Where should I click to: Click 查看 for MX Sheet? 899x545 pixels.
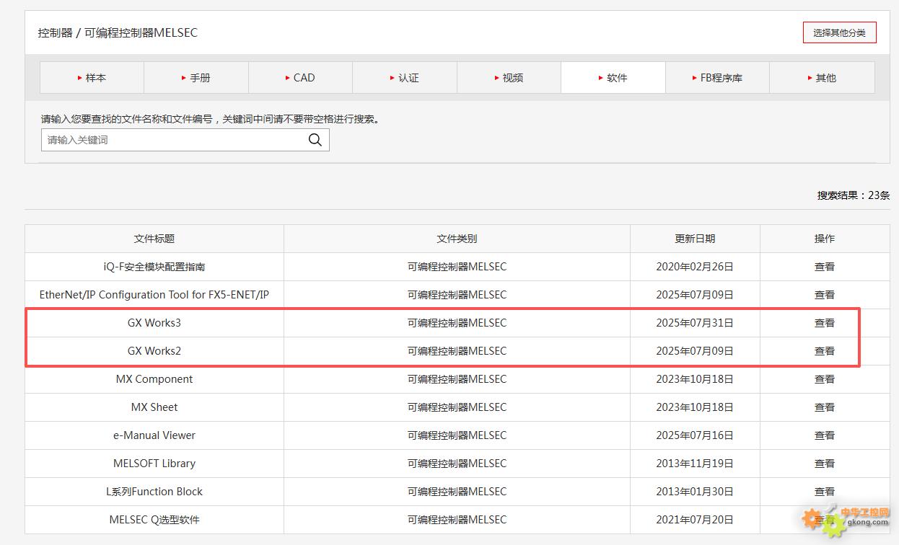(825, 407)
